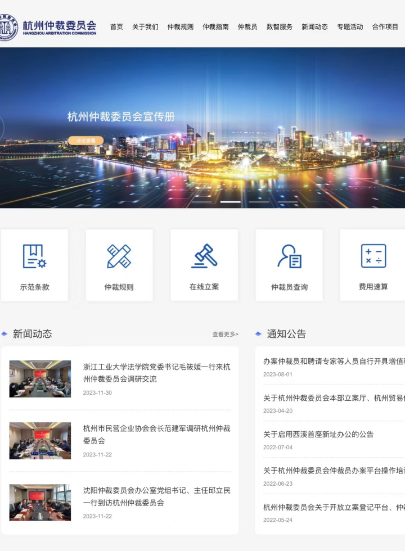
Task: Expand the 数智服务 navigation menu
Action: 280,27
